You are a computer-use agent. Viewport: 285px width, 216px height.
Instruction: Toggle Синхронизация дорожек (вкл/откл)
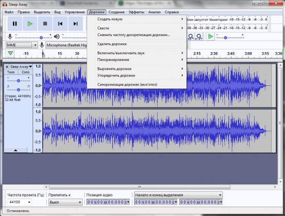tap(127, 84)
